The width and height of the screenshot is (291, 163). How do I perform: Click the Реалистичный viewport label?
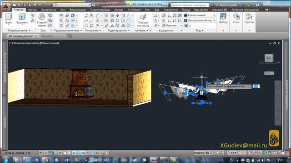coord(50,43)
